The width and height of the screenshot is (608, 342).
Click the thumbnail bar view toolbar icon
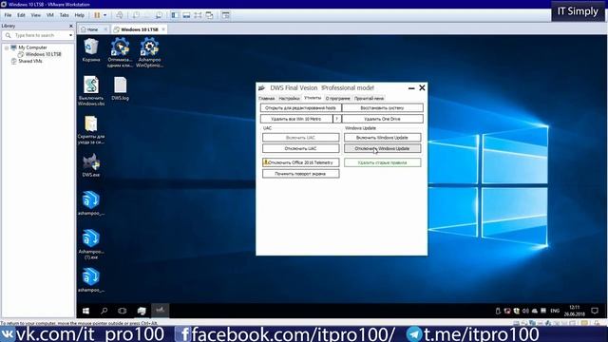[x=186, y=15]
